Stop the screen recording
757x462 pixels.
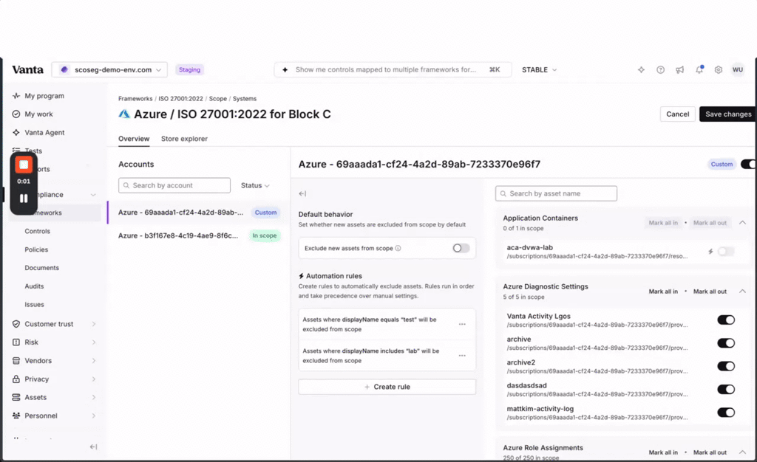coord(24,165)
